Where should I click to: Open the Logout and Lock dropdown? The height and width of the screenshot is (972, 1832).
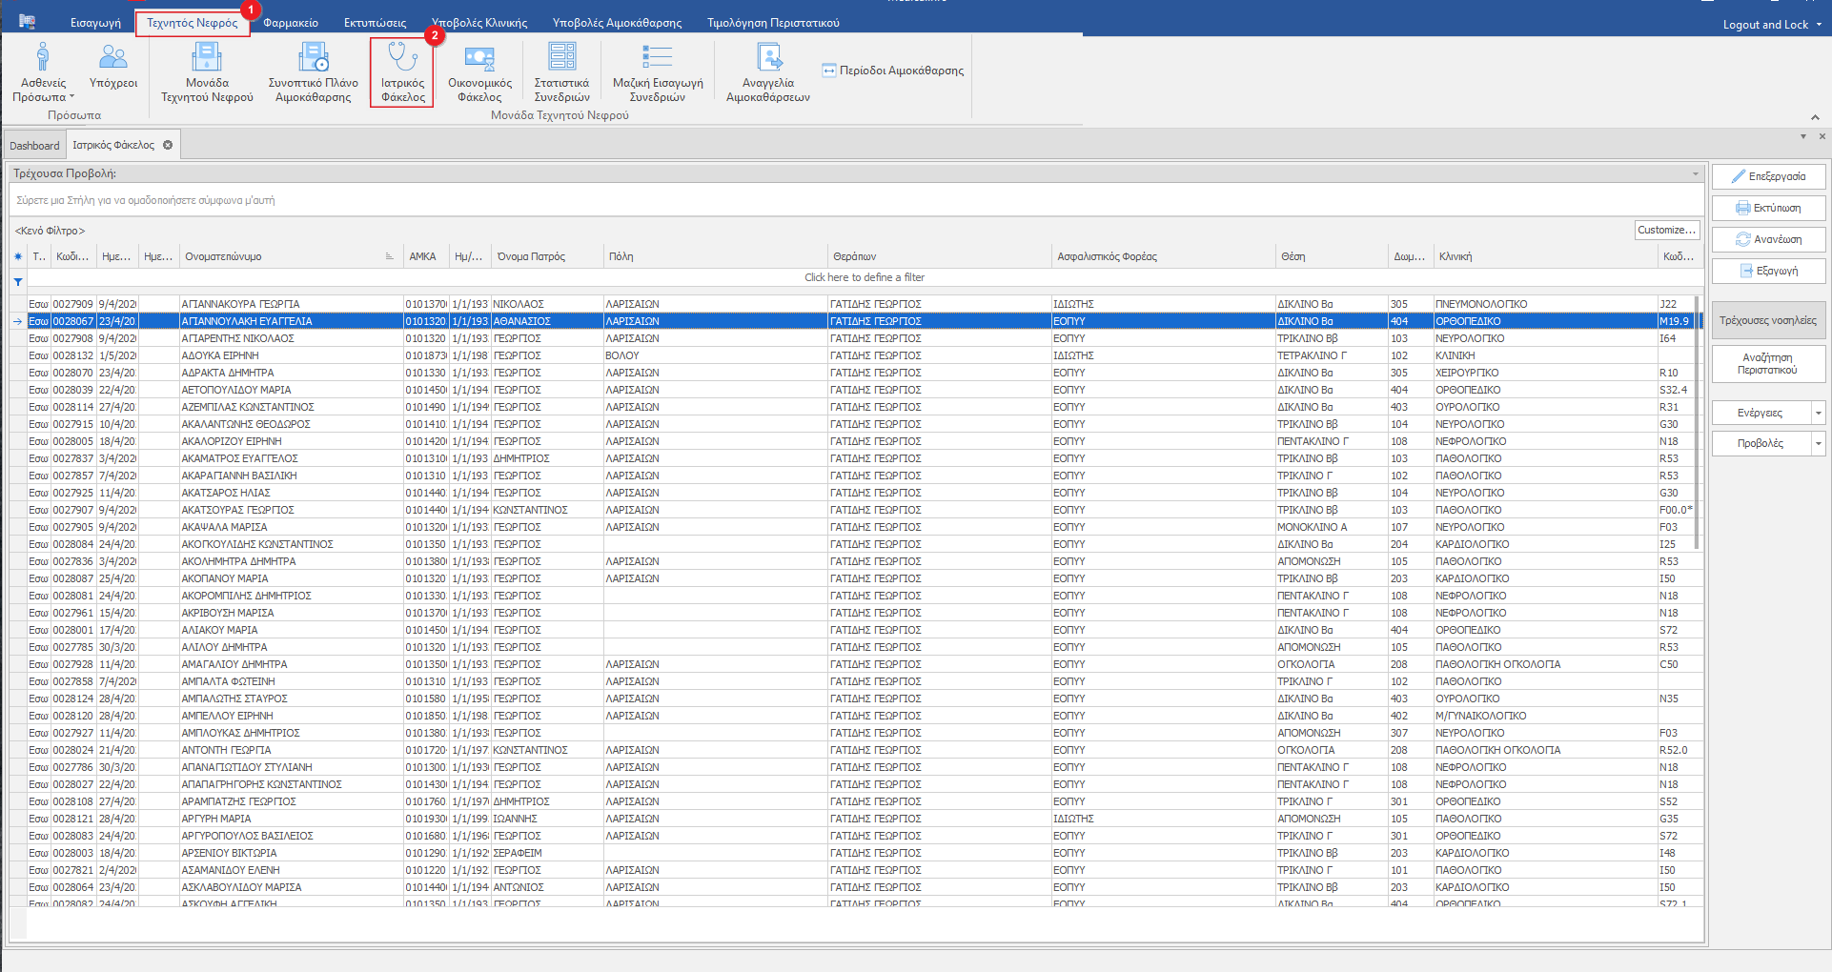[1819, 25]
